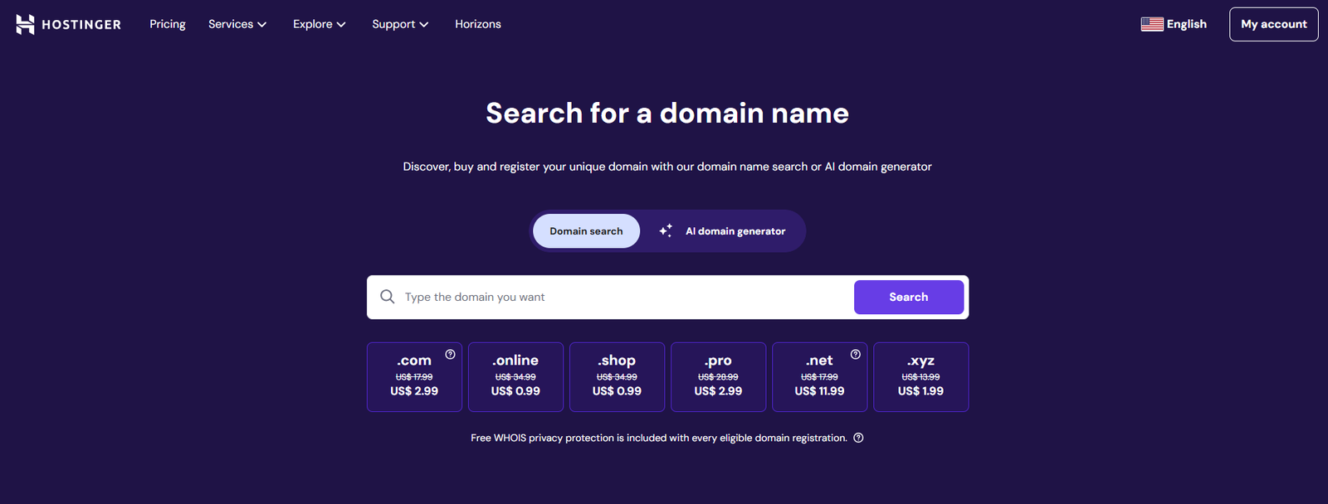Select the .net domain card

[819, 377]
